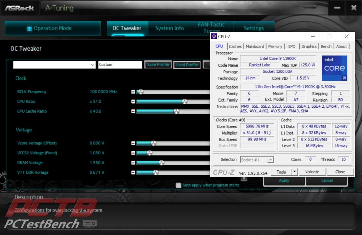Switch to CPU-Z About tab
Viewport: 362px width, 235px height.
tap(341, 46)
